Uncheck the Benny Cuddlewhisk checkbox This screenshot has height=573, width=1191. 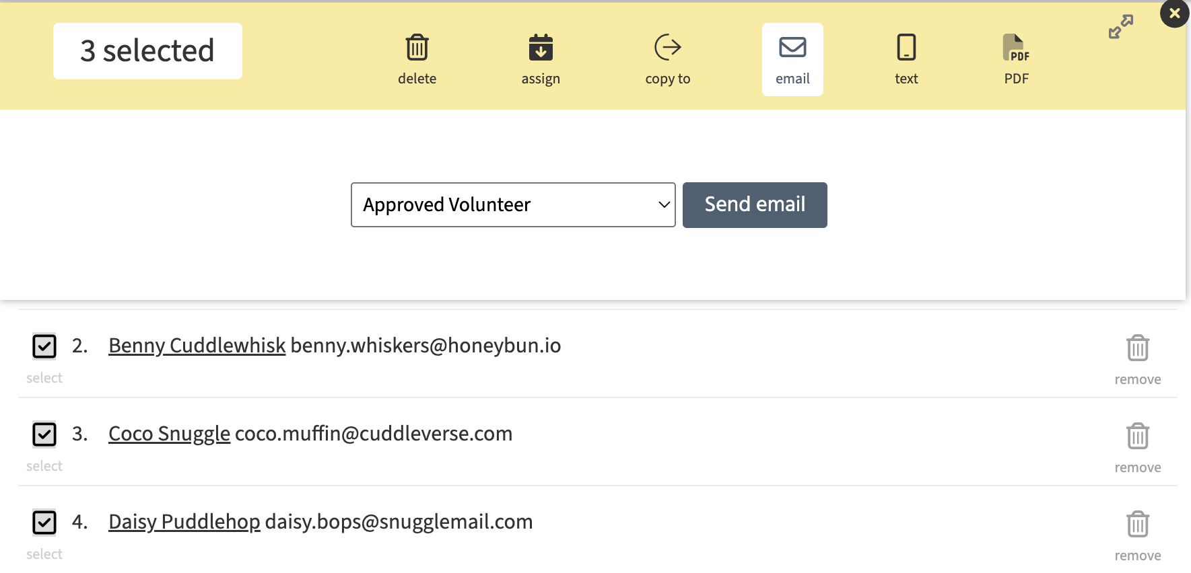pyautogui.click(x=44, y=346)
